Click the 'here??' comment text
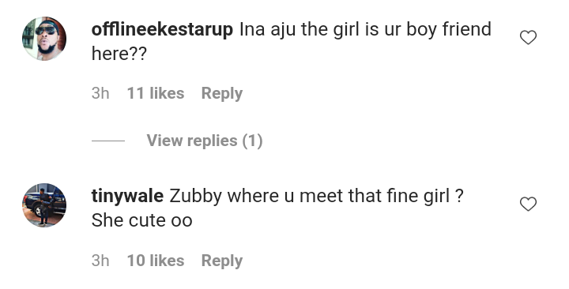The width and height of the screenshot is (569, 289). point(119,54)
